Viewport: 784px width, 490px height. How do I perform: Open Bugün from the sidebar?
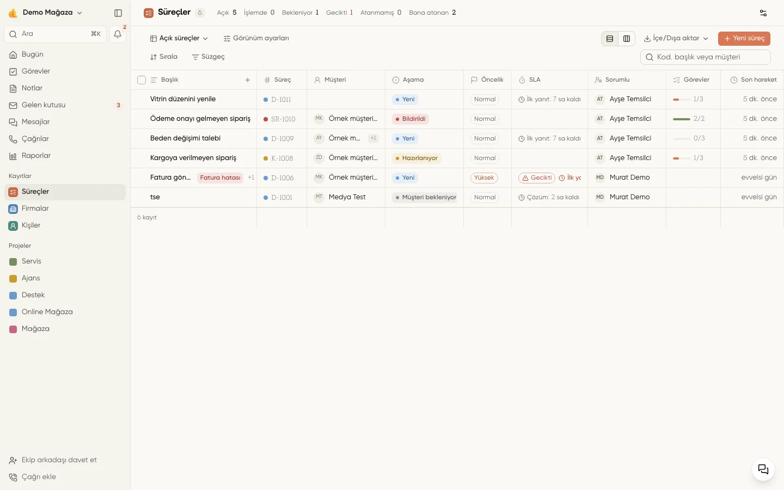(65, 54)
